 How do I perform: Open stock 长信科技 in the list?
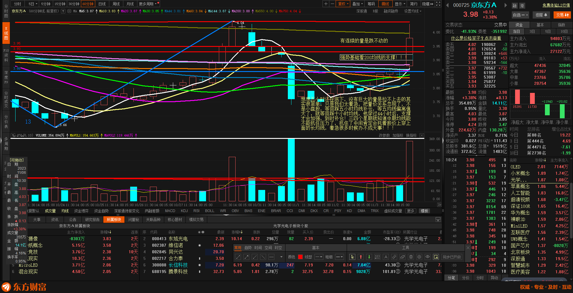[178, 265]
